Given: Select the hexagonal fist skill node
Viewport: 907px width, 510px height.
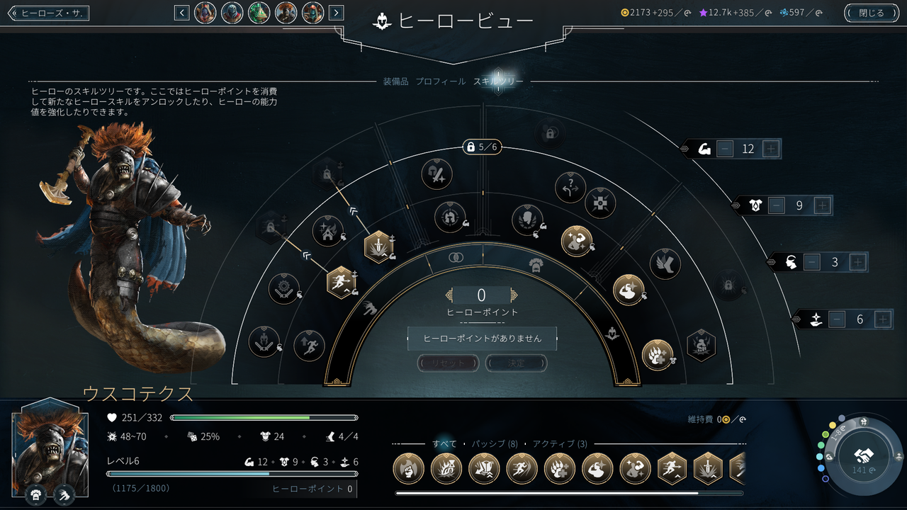Looking at the screenshot, I should pyautogui.click(x=701, y=346).
